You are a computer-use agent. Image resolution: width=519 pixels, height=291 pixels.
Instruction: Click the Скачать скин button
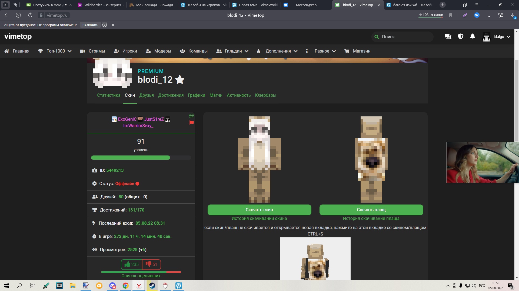pos(259,210)
